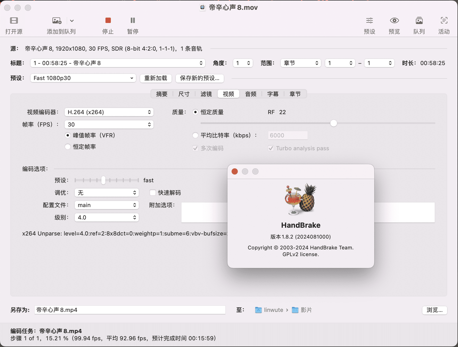Show the Queue (队列) window icon
The height and width of the screenshot is (347, 458).
[419, 20]
